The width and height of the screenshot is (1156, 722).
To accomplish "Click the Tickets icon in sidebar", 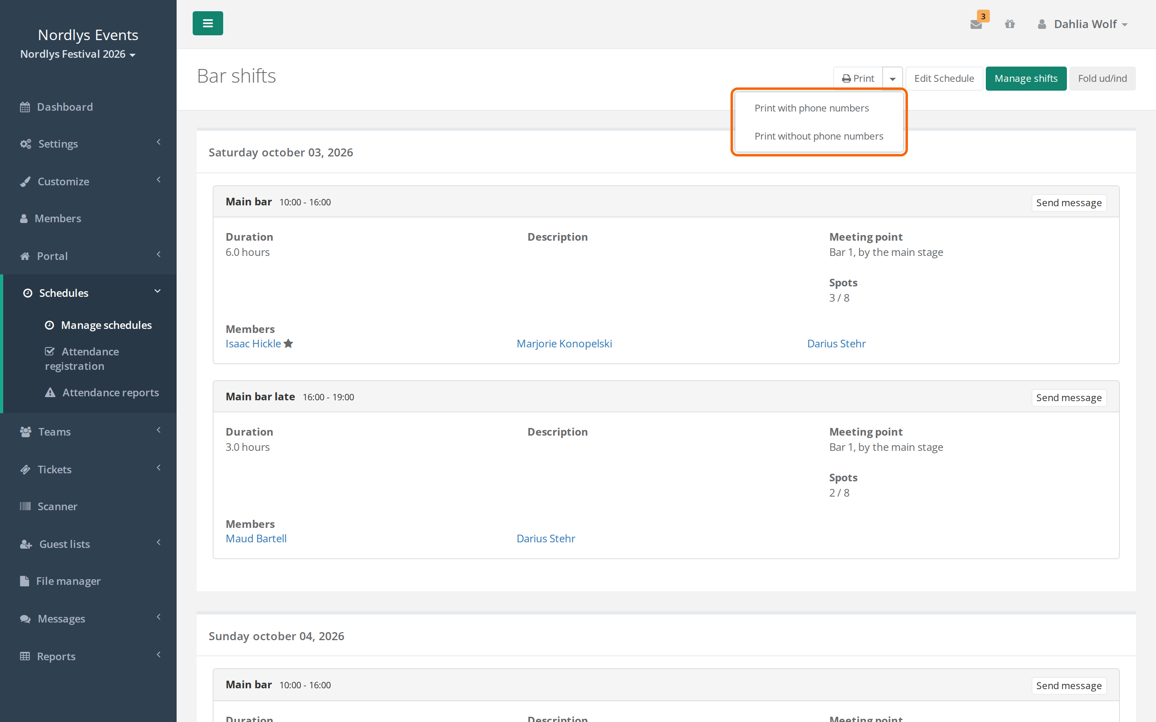I will (25, 469).
